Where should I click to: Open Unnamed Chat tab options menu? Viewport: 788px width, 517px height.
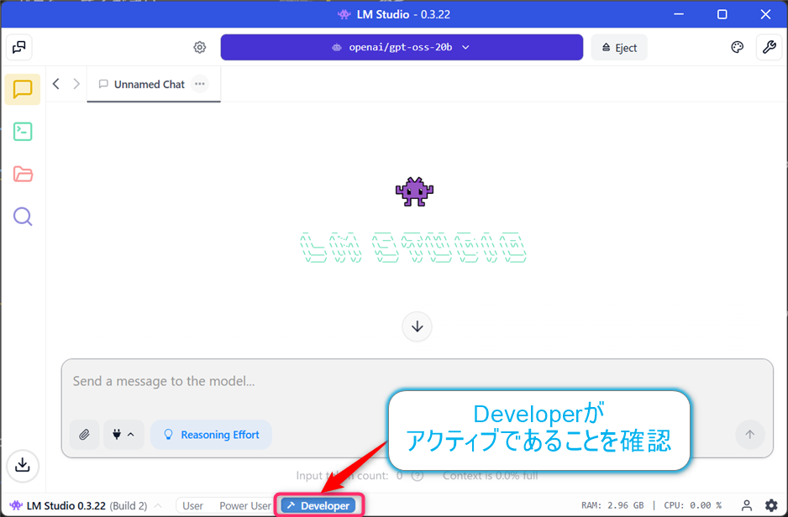pyautogui.click(x=199, y=84)
